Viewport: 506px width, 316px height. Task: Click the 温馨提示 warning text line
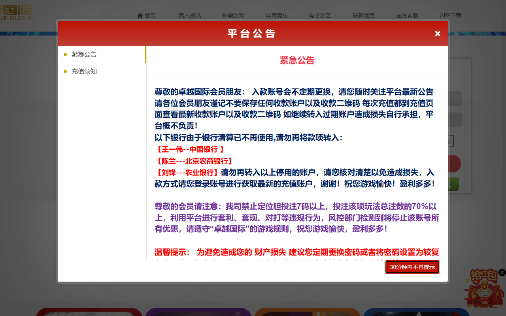point(297,252)
